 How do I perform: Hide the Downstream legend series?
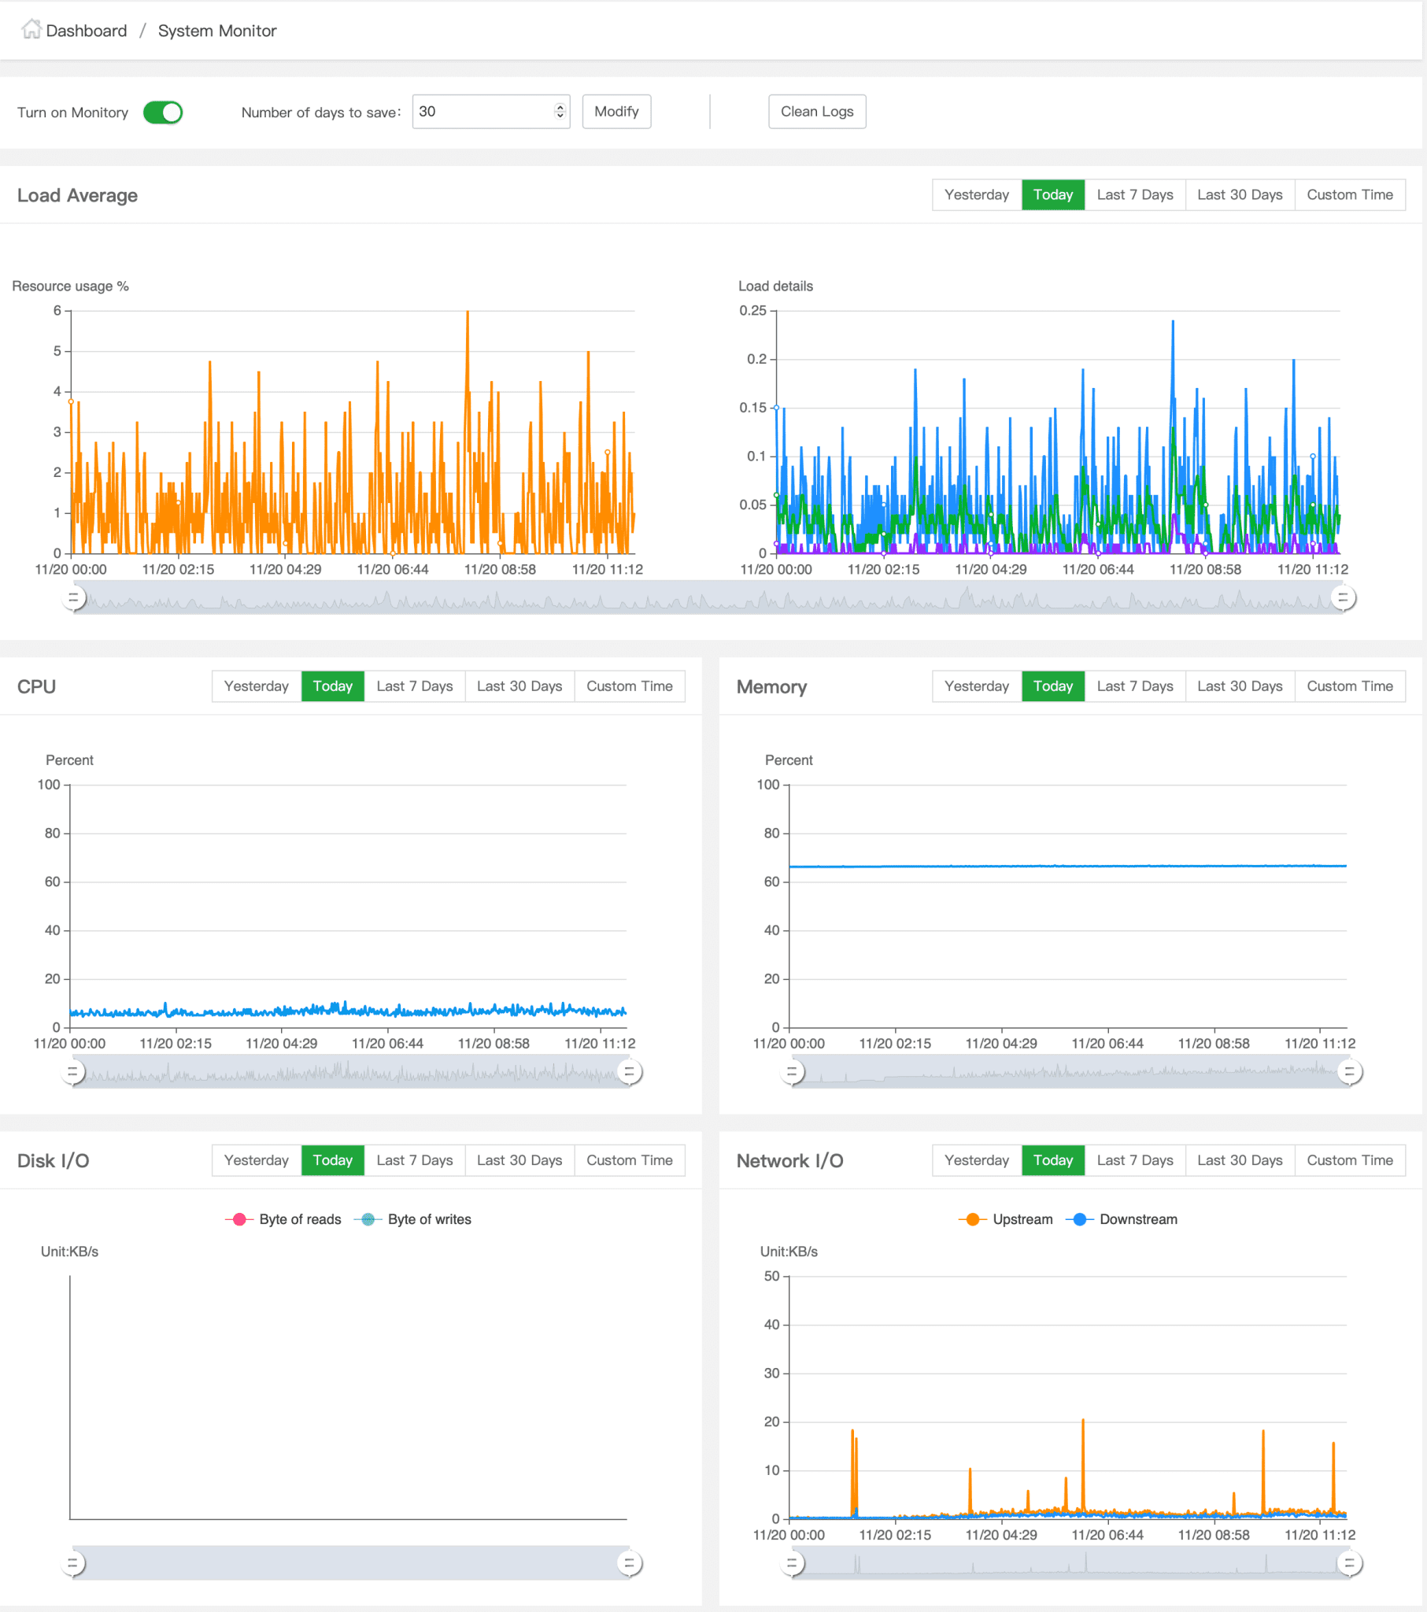pos(1121,1219)
